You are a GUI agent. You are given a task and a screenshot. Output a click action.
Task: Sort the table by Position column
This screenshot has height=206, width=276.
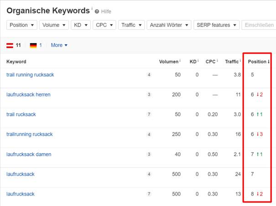(x=259, y=62)
